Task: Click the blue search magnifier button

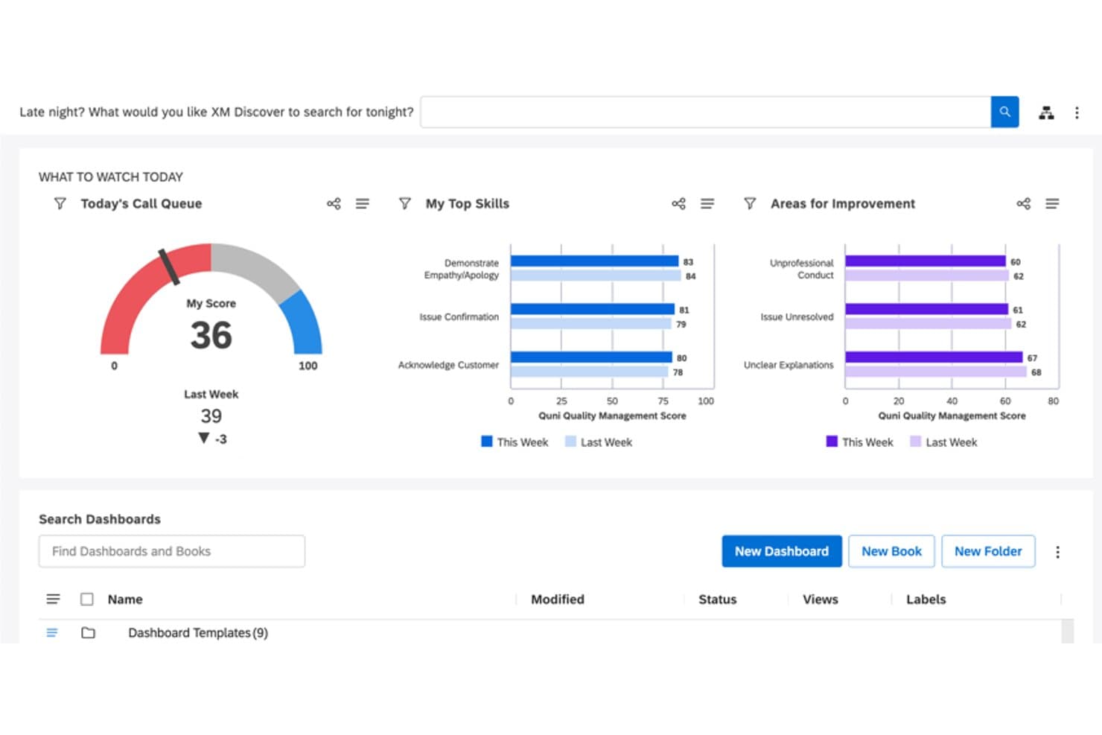Action: 1004,112
